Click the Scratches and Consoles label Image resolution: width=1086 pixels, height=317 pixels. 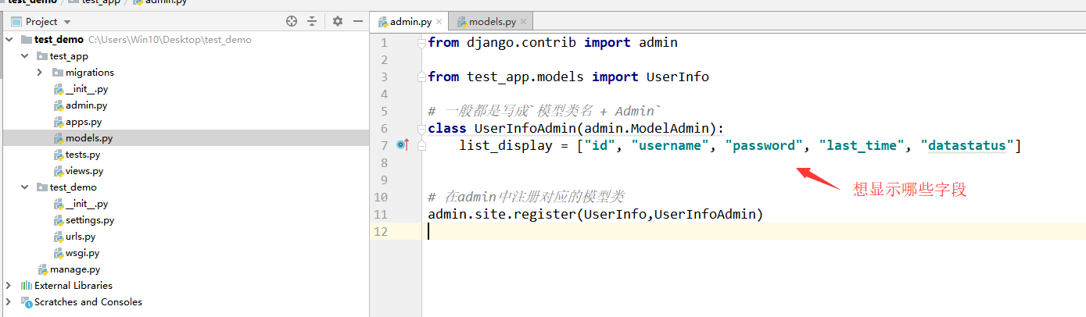88,302
